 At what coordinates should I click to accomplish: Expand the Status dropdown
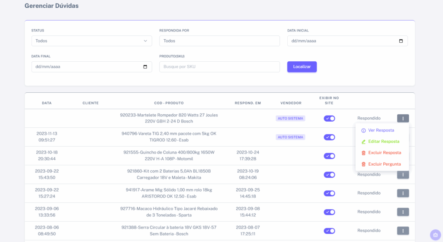(91, 41)
